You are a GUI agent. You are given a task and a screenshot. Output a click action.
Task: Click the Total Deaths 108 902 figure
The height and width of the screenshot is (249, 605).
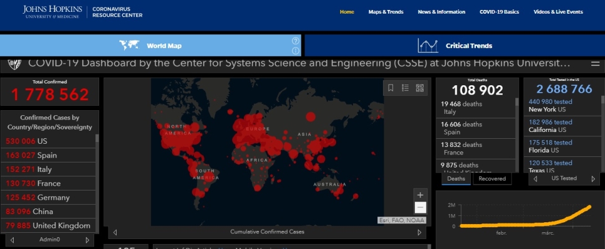click(477, 90)
